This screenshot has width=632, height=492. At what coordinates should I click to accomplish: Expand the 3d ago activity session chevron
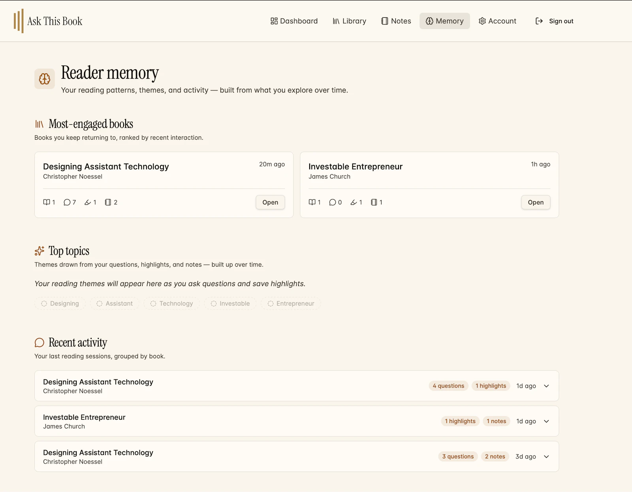[x=546, y=456]
